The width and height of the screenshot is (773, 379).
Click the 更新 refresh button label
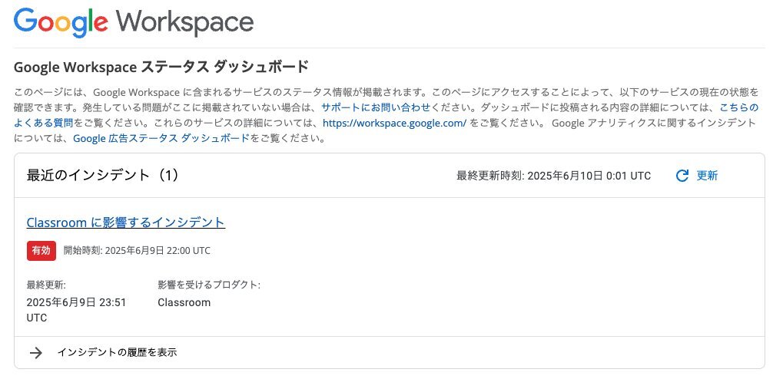point(707,176)
